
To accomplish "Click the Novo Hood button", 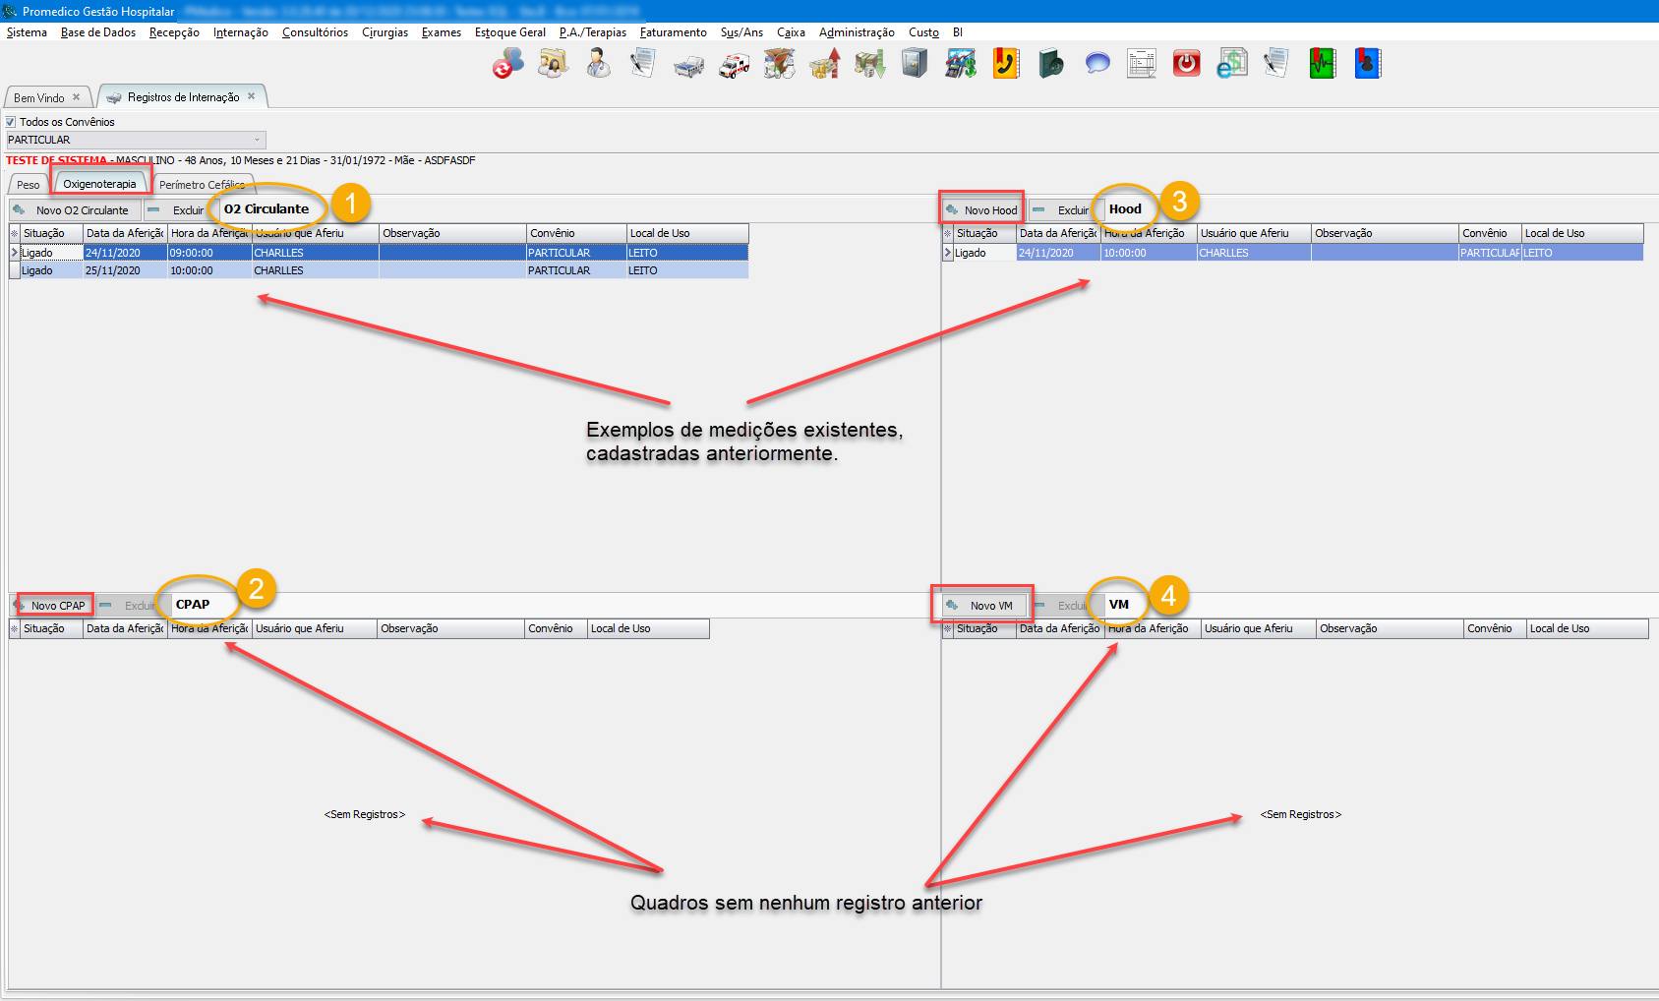I will pos(981,210).
